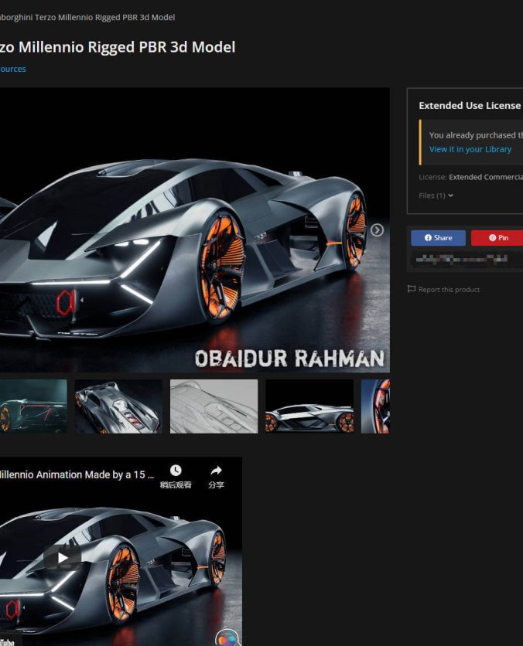
Task: Open the View it in your Library link
Action: pos(470,149)
